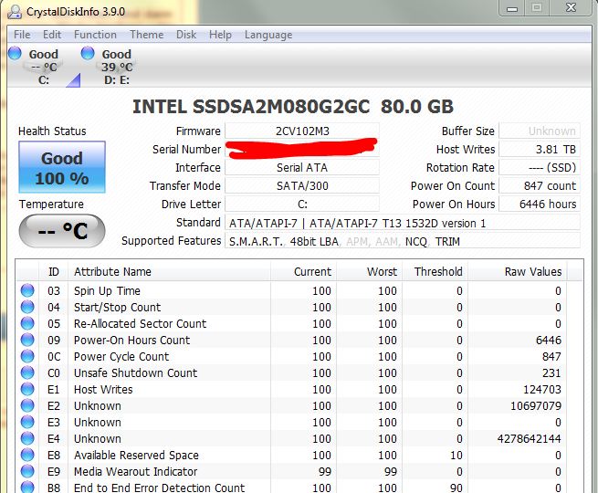Open the Edit menu

(x=52, y=35)
